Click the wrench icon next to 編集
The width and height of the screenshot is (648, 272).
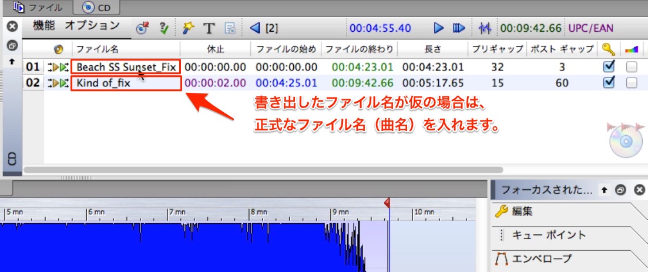coord(501,211)
